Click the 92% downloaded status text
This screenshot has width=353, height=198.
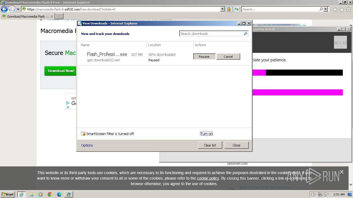point(162,54)
